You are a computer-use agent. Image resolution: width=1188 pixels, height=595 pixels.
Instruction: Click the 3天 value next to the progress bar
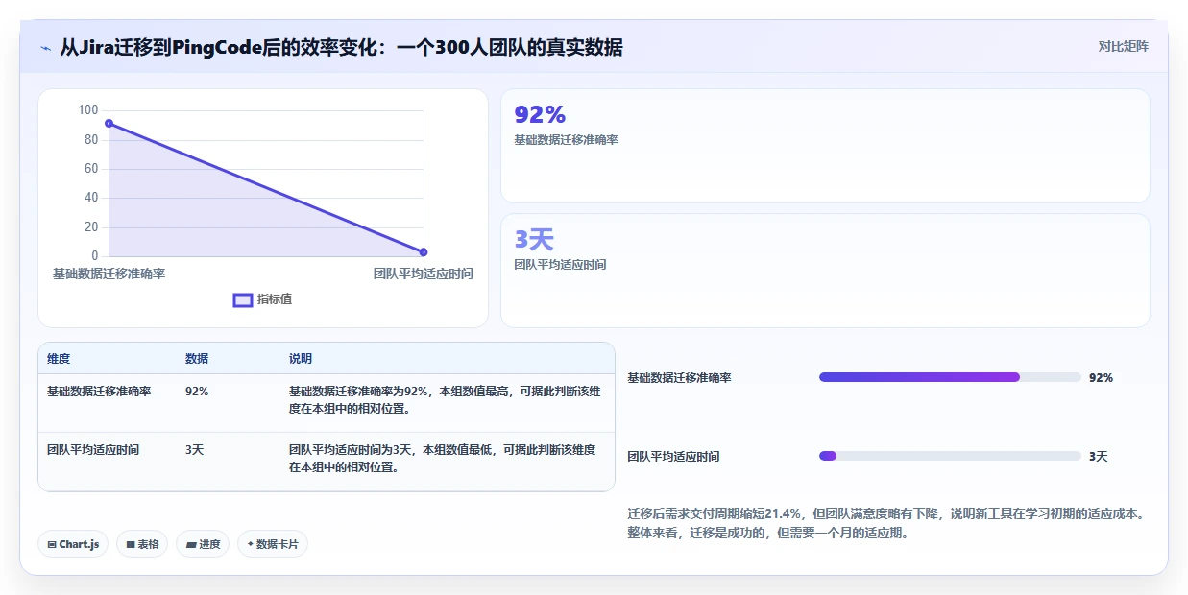(x=1099, y=457)
